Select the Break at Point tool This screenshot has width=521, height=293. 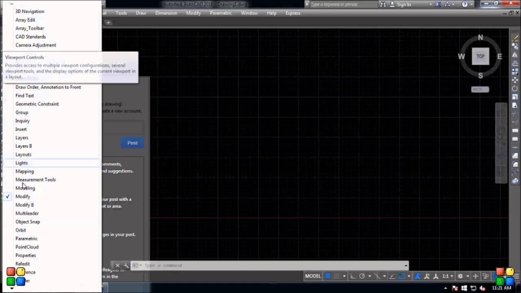(515, 130)
